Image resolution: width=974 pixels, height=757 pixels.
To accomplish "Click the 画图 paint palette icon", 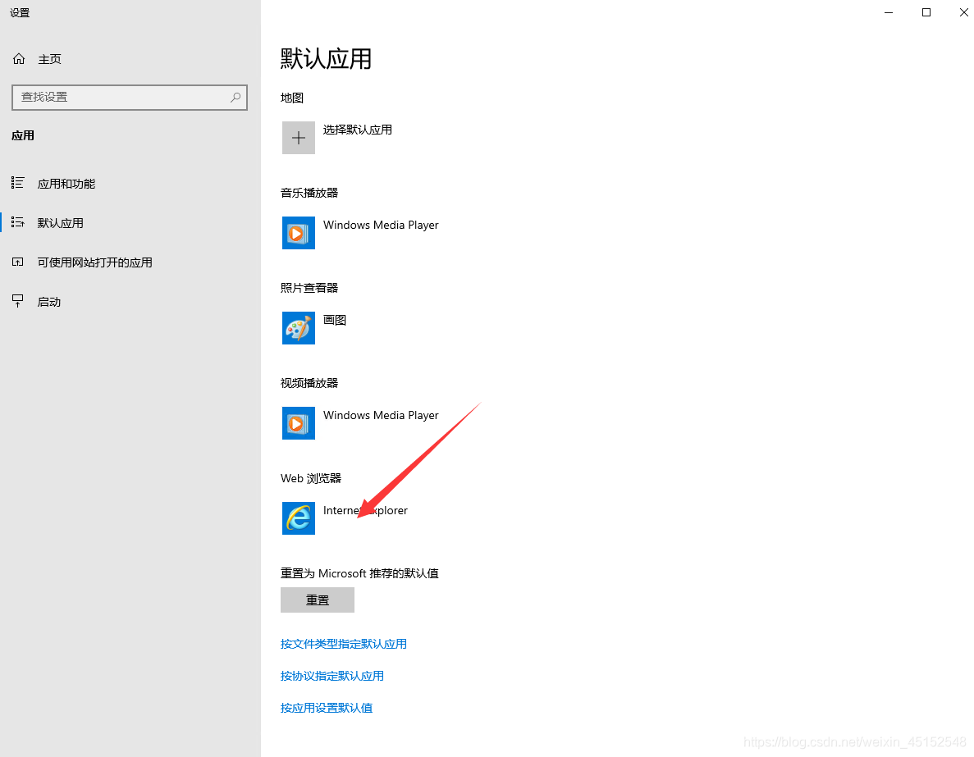I will 298,328.
